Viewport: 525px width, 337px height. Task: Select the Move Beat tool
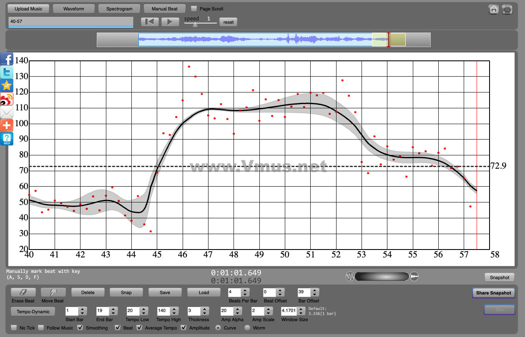[53, 292]
